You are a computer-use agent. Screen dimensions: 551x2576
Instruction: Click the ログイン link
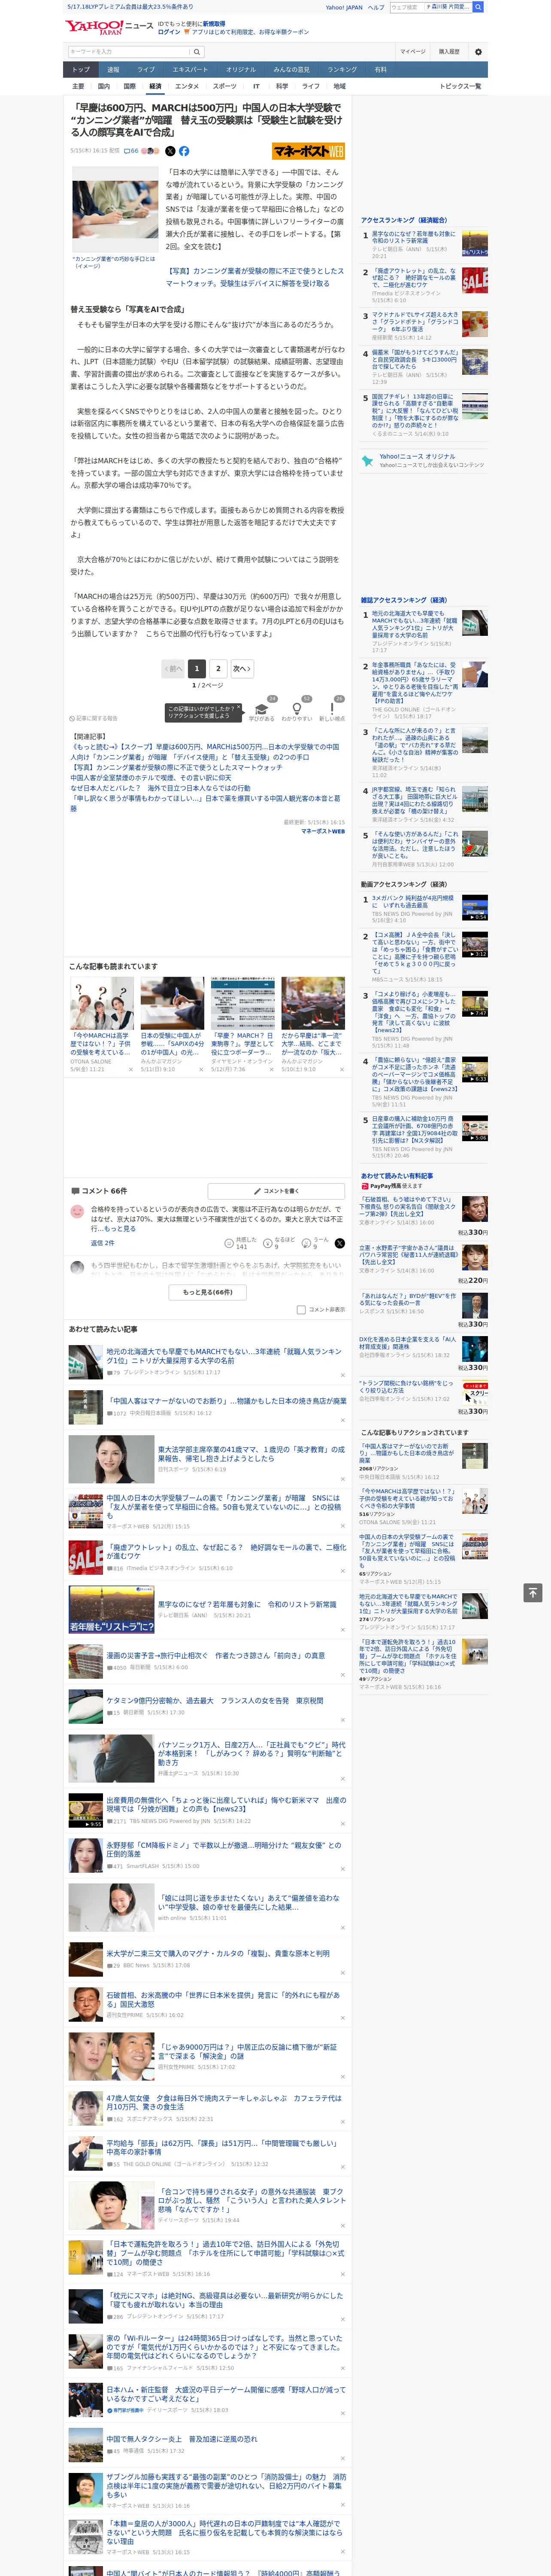coord(169,32)
